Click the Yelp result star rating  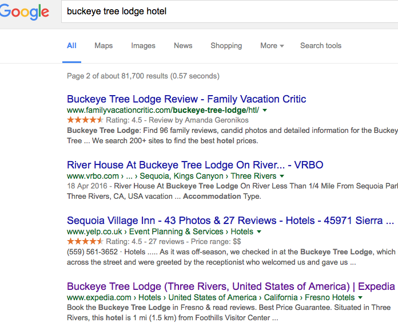coord(85,241)
